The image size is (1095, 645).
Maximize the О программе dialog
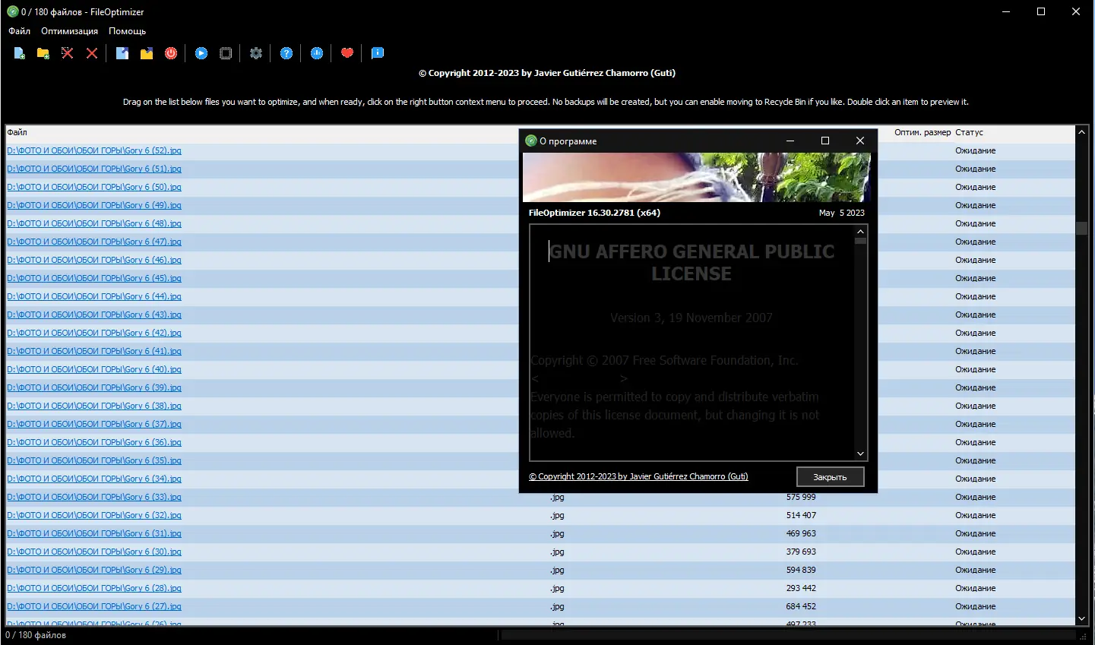[x=825, y=141]
